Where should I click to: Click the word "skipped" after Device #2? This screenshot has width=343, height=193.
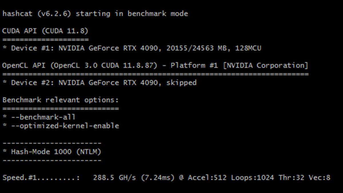[182, 83]
